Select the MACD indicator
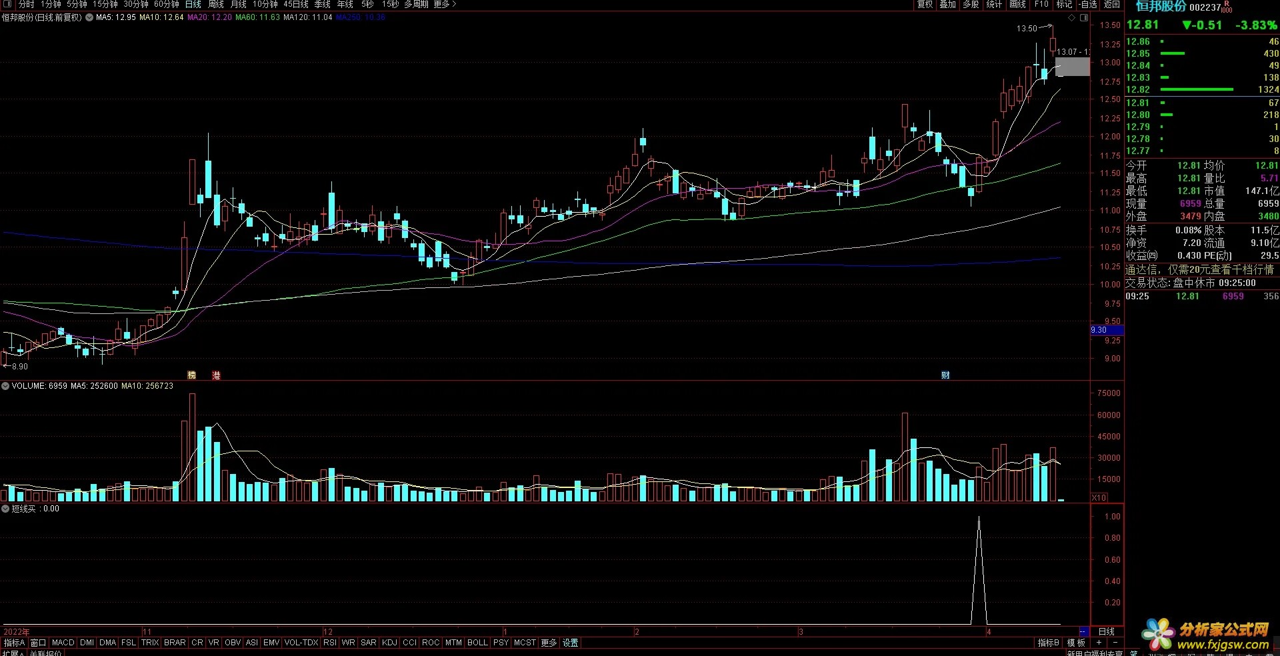Viewport: 1280px width, 656px height. (x=63, y=643)
